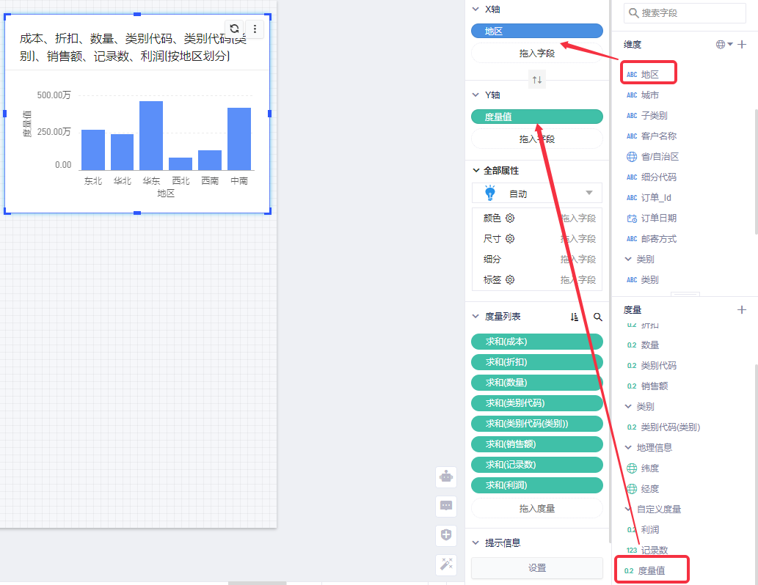Screen dimensions: 758x585
Task: Search within the 度量列表 measure list
Action: [x=597, y=317]
